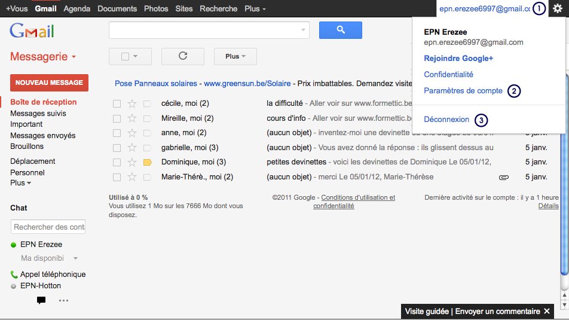Screen dimensions: 569x320
Task: Open Détails of last account activity
Action: (x=548, y=206)
